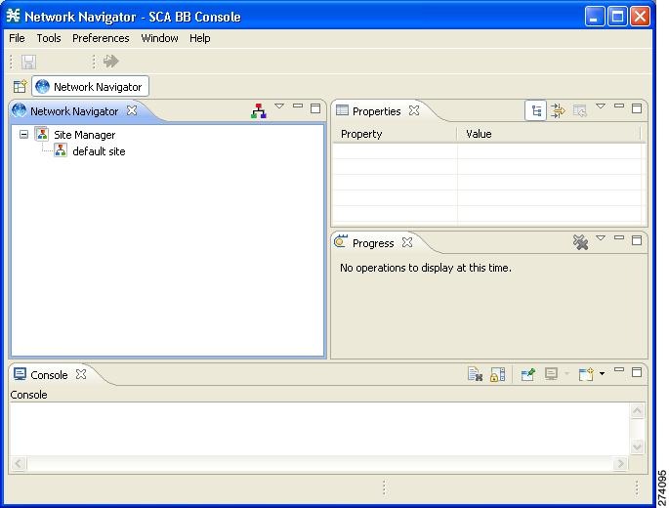
Task: Open the Tools menu
Action: (x=49, y=38)
